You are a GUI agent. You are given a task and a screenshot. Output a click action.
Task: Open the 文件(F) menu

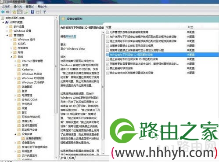[x=6, y=7]
